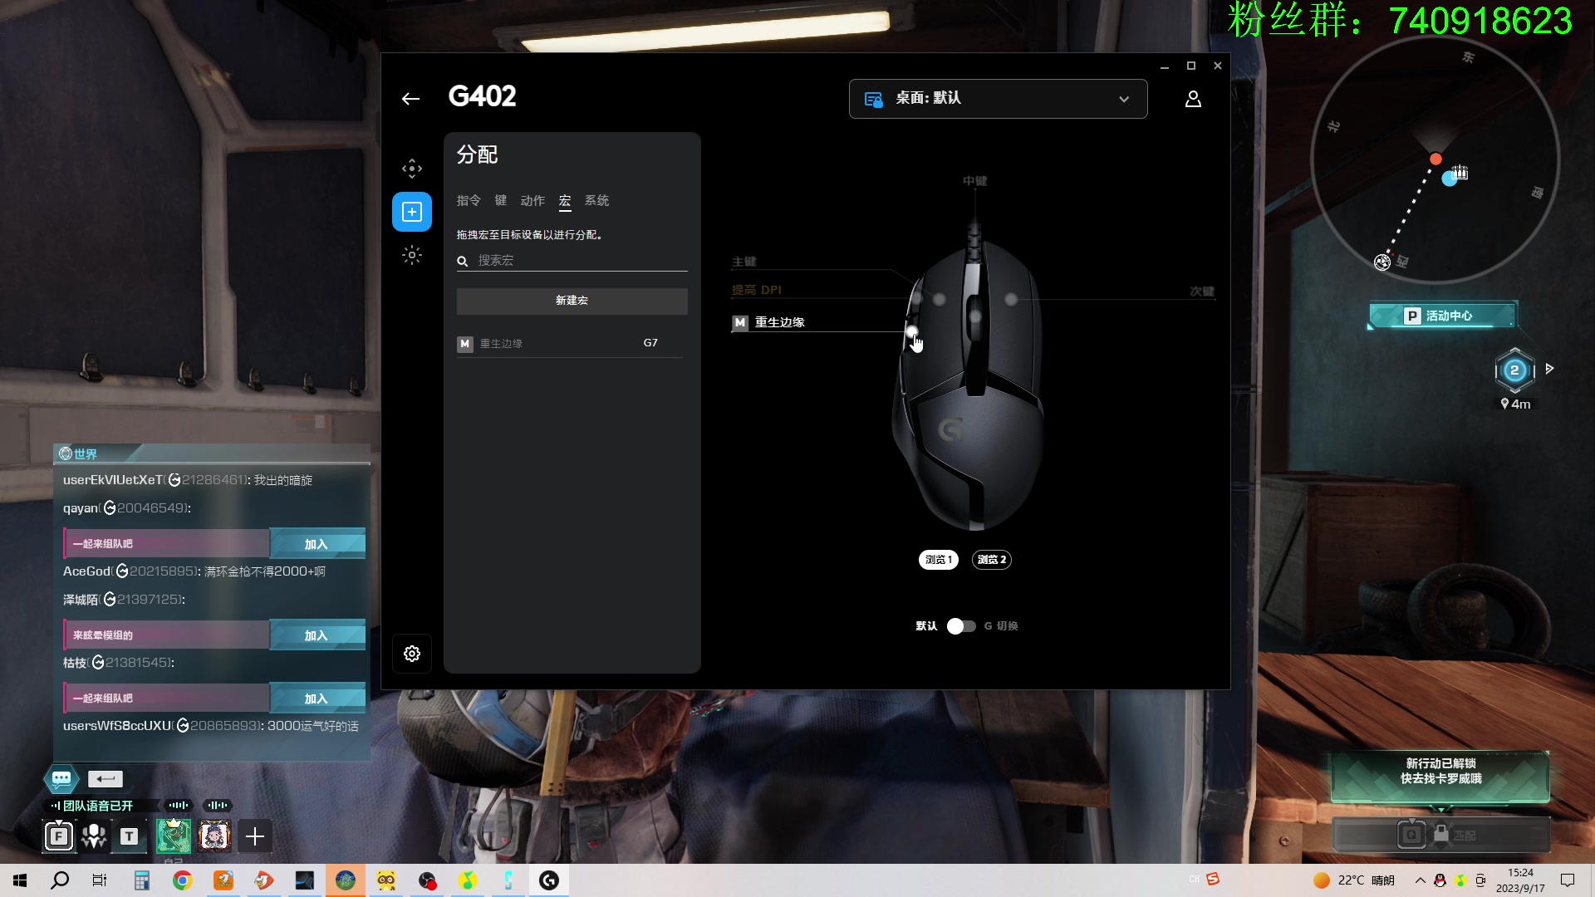Viewport: 1595px width, 897px height.
Task: Go back with the G HUB arrow
Action: (x=410, y=99)
